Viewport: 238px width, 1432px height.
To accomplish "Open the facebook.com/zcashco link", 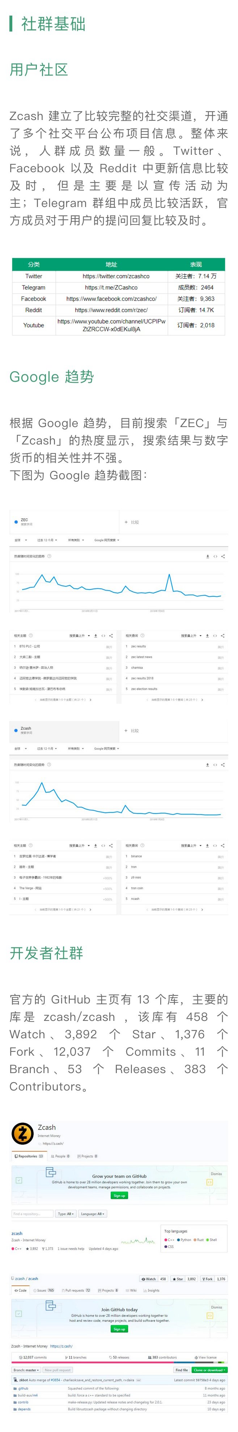I will click(111, 299).
